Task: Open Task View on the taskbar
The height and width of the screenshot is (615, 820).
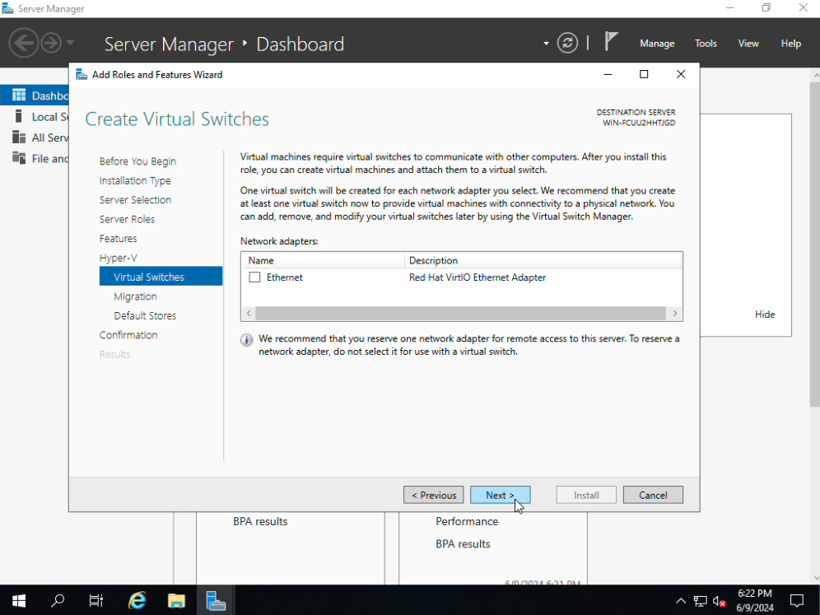Action: [96, 600]
